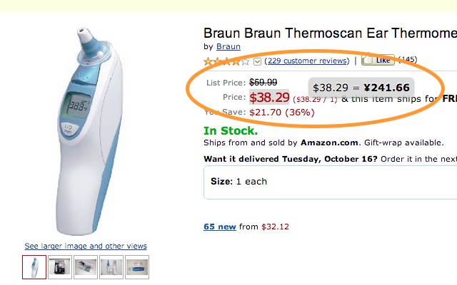This screenshot has height=285, width=457.
Task: Select the first thermometer thumbnail
Action: tap(34, 267)
